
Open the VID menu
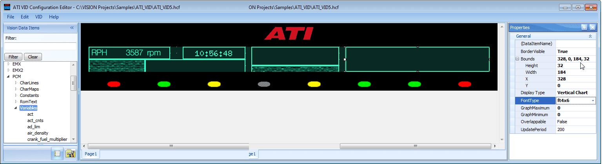pos(39,17)
